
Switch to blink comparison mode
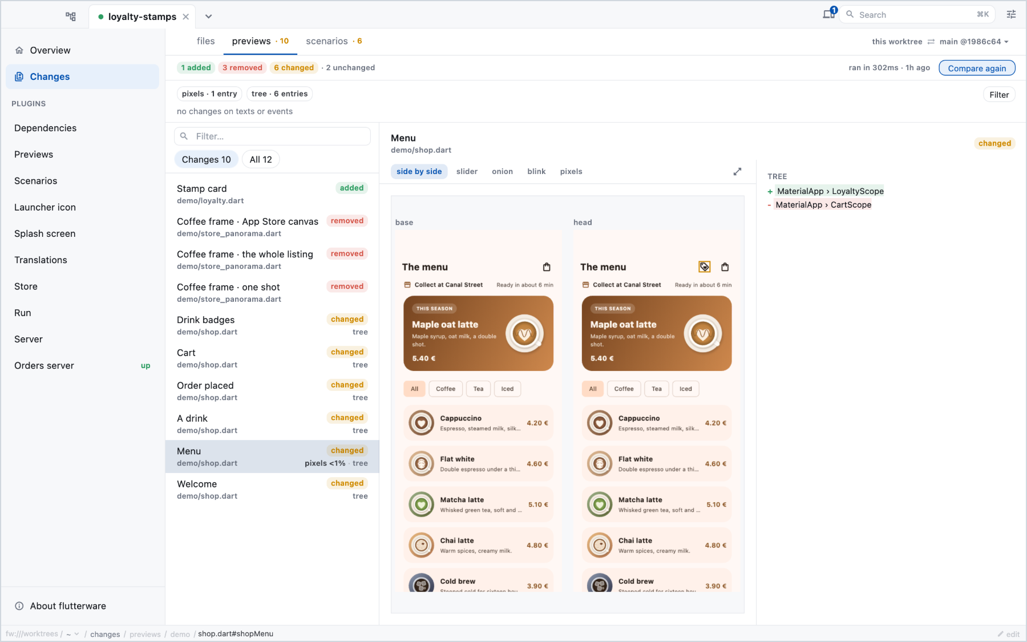[536, 171]
